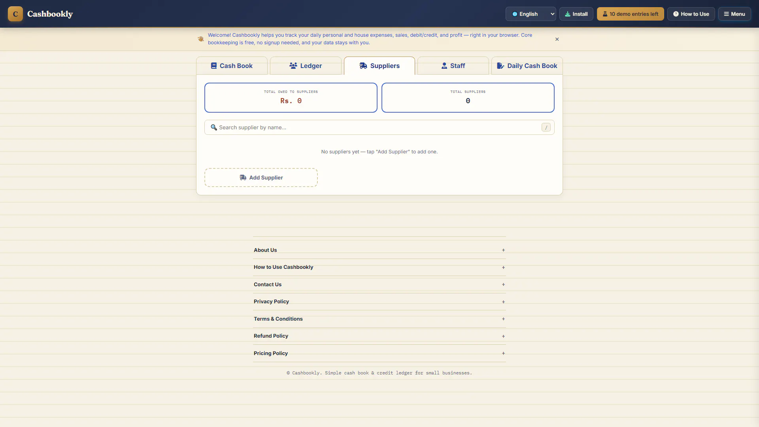Dismiss the welcome banner with X
759x427 pixels.
click(557, 39)
